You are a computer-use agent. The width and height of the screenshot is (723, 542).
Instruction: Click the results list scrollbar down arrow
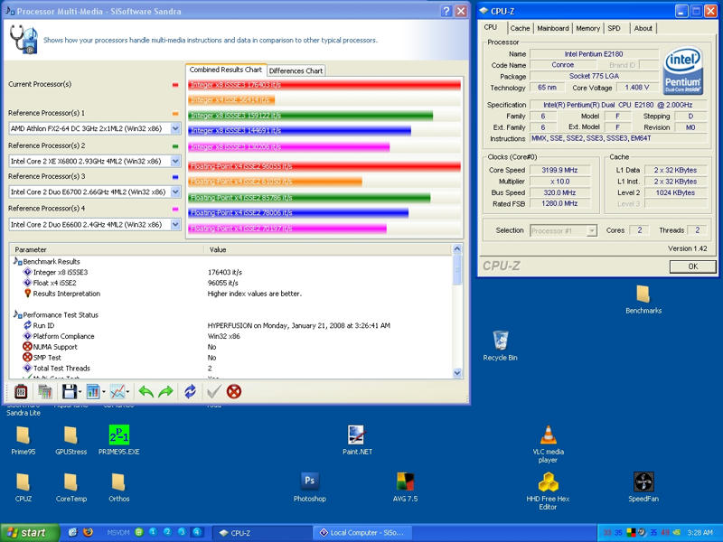coord(457,373)
